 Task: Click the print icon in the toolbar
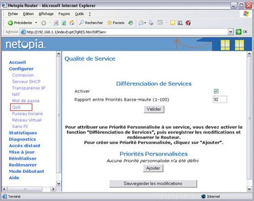pos(151,23)
